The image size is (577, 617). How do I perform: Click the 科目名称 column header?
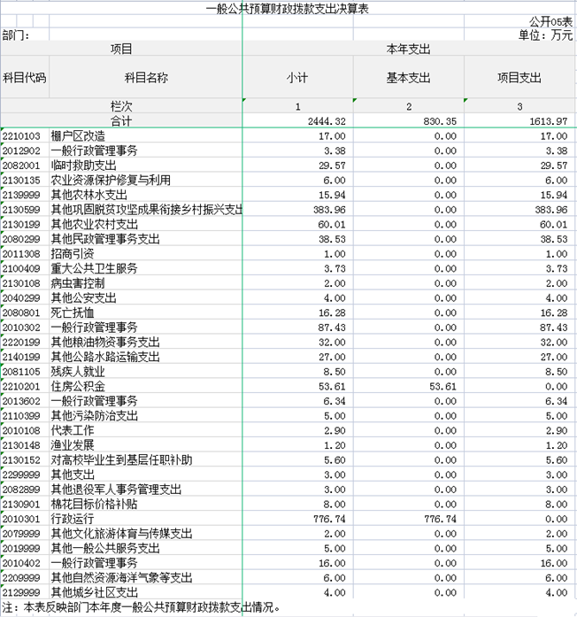tap(145, 78)
